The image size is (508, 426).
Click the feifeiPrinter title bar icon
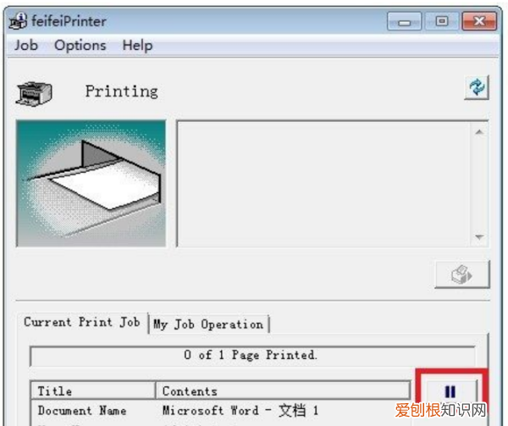18,21
